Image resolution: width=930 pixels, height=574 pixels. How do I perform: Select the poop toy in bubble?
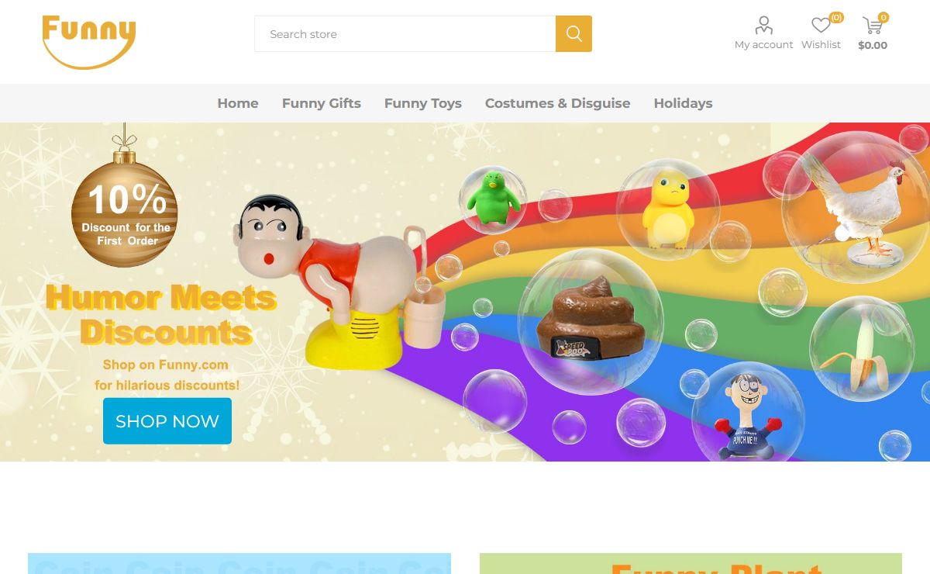591,321
